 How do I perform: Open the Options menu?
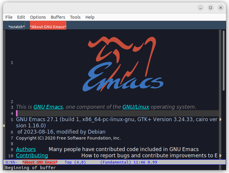38,17
